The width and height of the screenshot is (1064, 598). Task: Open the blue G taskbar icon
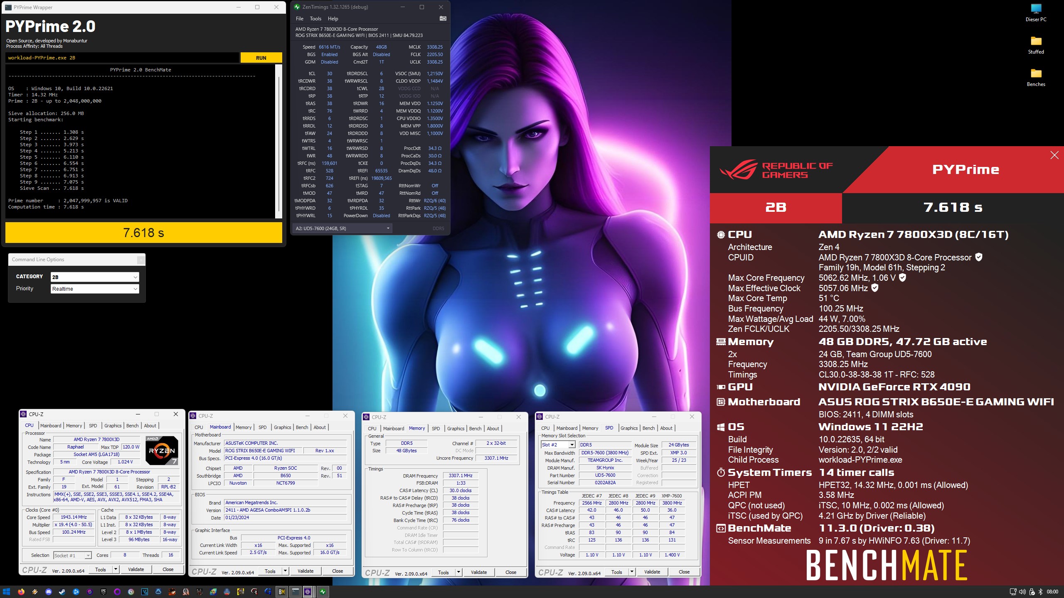tap(268, 592)
